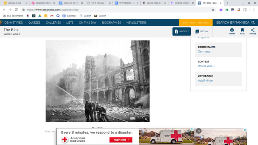Open the Calendar bookmark
This screenshot has width=258, height=145.
pyautogui.click(x=69, y=16)
